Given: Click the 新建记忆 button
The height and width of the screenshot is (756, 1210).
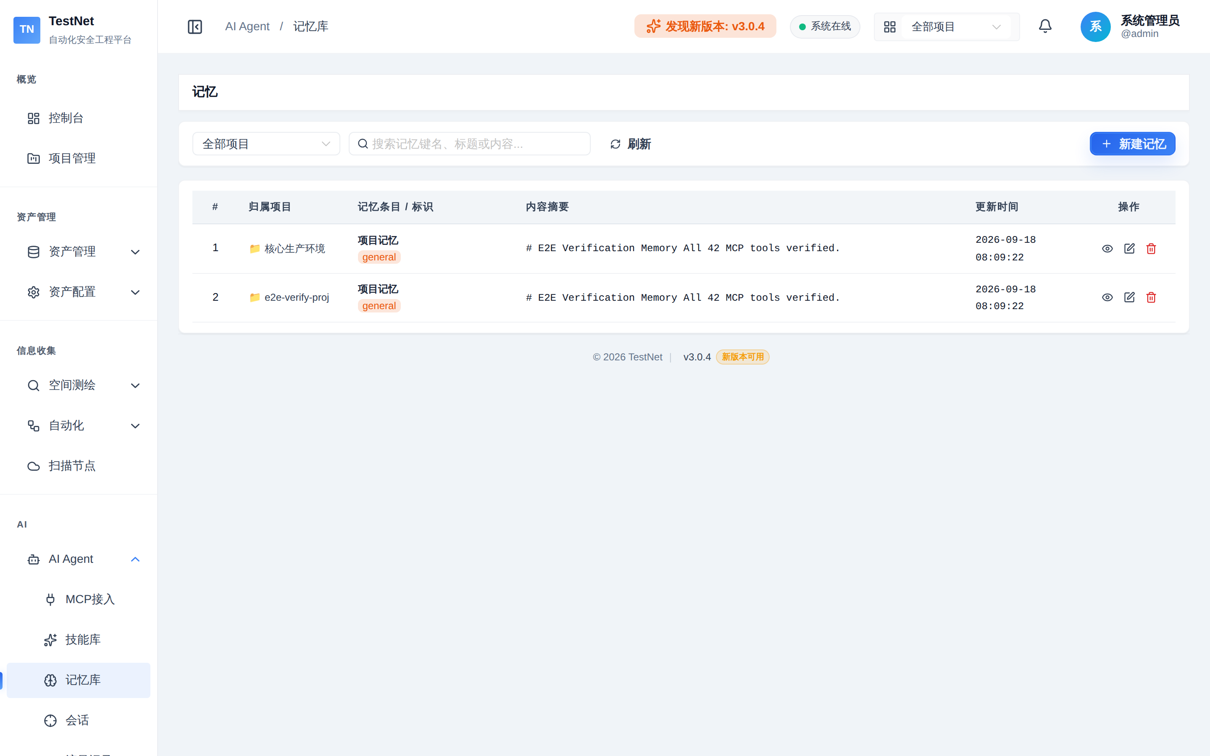Looking at the screenshot, I should coord(1133,144).
